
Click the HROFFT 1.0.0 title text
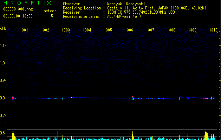coord(27,3)
